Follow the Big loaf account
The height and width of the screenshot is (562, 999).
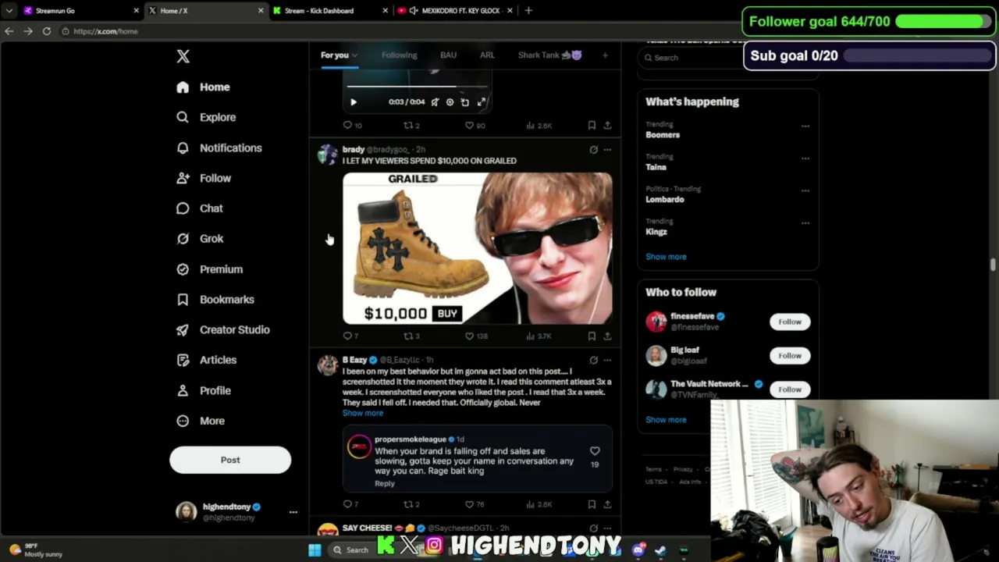point(790,356)
